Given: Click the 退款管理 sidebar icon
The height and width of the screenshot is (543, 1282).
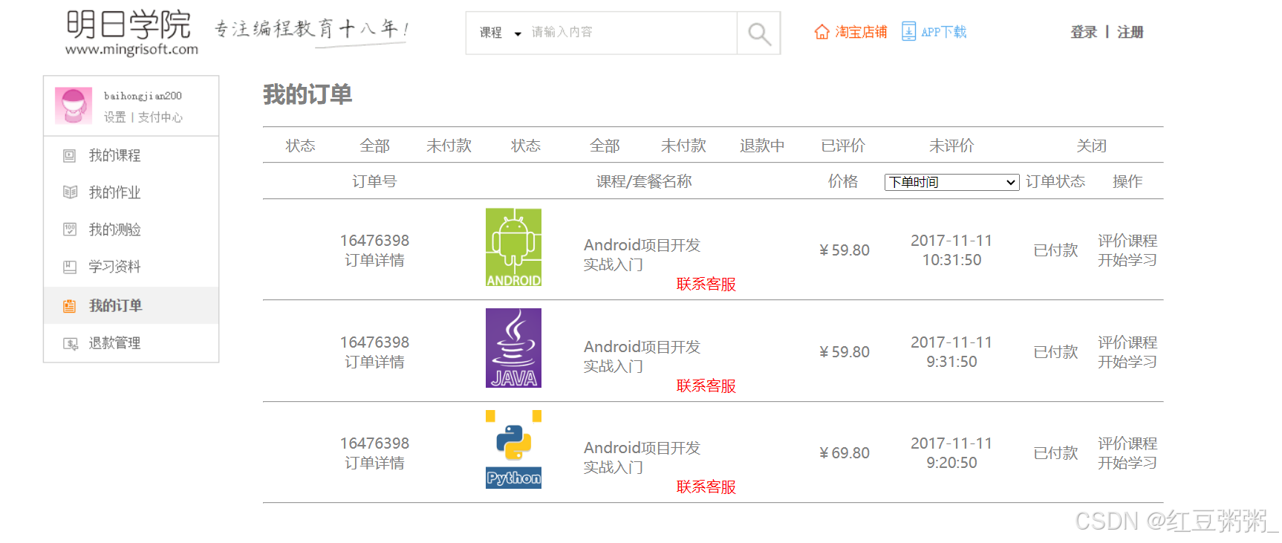Looking at the screenshot, I should [x=71, y=343].
